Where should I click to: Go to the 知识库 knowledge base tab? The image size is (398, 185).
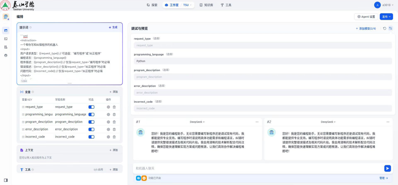(x=206, y=5)
